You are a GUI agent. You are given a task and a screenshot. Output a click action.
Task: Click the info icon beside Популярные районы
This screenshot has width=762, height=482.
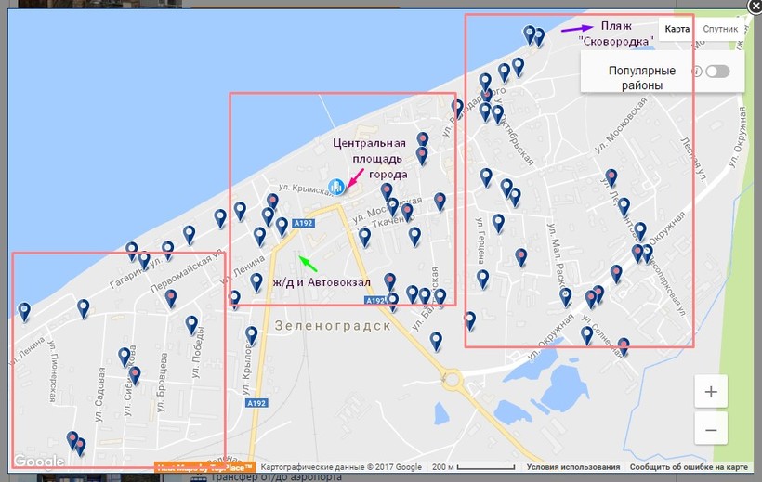[x=695, y=72]
